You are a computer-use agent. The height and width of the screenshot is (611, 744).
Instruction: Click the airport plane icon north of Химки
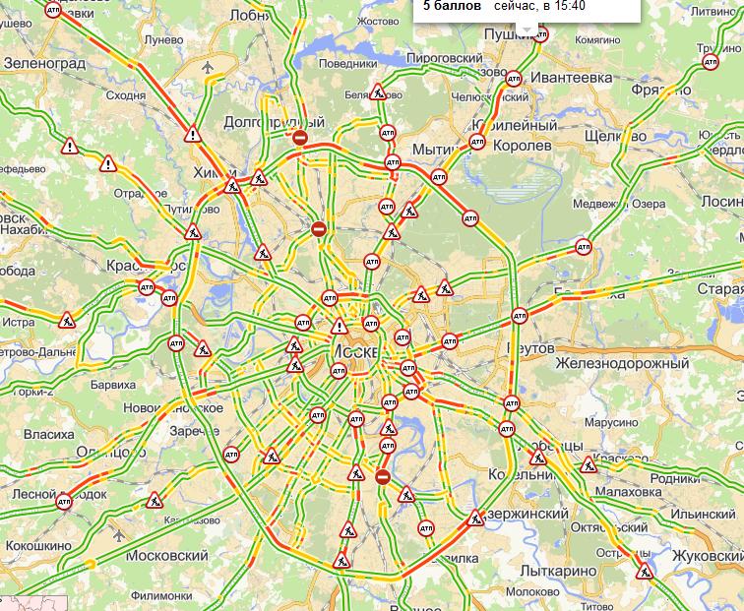coord(208,67)
